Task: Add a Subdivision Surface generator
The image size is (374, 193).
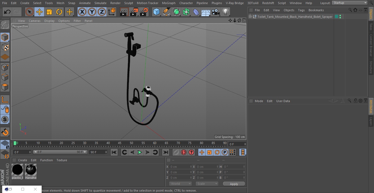Action: click(176, 12)
